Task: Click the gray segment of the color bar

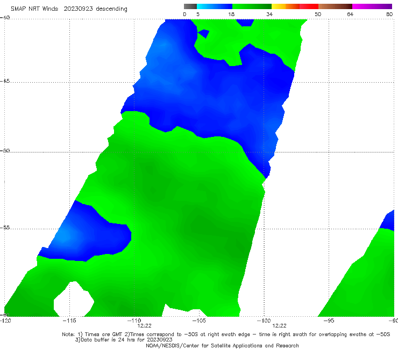Action: (190, 6)
